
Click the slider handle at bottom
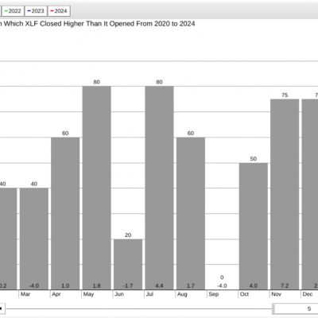click(x=273, y=308)
